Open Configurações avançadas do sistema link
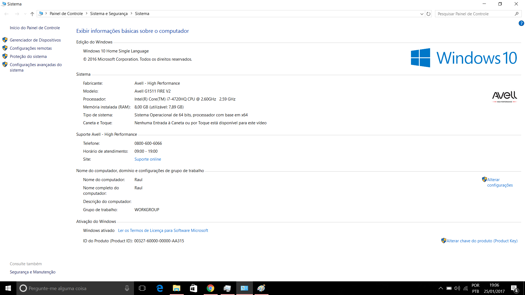The image size is (525, 295). point(36,67)
